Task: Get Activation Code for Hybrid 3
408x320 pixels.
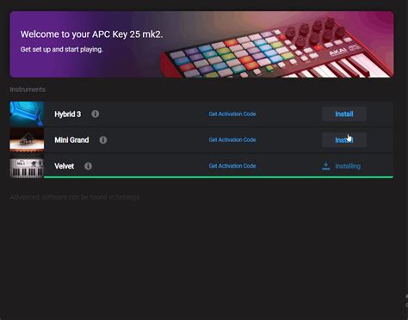Action: click(232, 114)
